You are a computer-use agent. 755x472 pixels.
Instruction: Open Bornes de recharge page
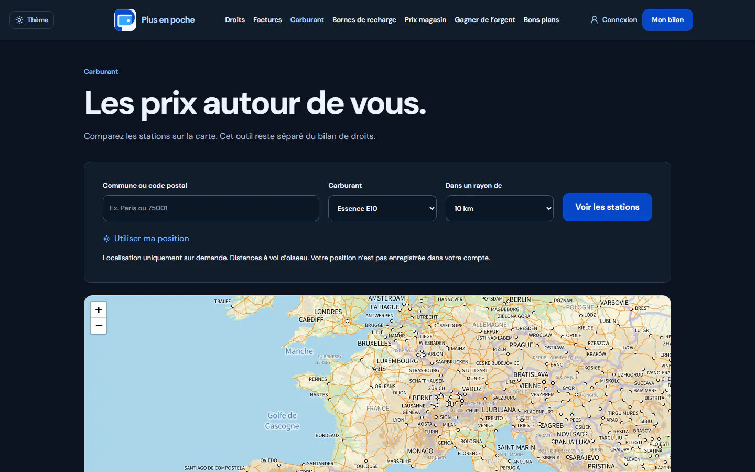pos(364,20)
